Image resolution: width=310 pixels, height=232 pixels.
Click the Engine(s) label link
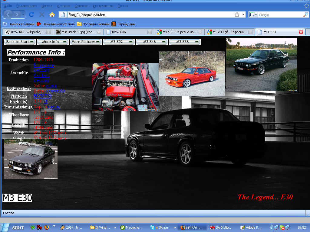(19, 101)
